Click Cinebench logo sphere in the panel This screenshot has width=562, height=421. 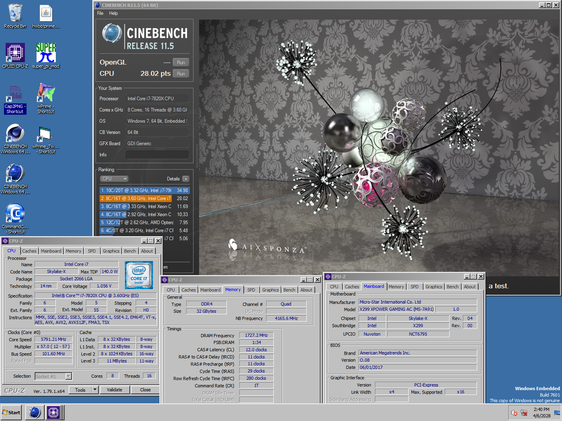pos(112,33)
